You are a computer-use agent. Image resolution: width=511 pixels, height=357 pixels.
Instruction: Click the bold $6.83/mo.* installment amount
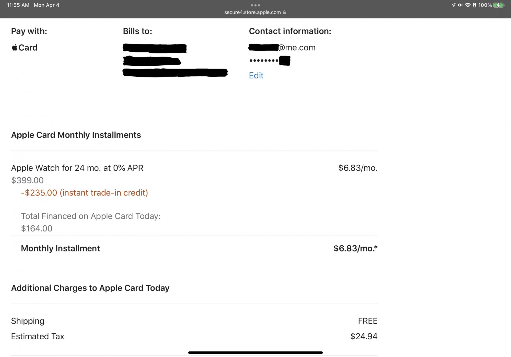click(x=355, y=248)
